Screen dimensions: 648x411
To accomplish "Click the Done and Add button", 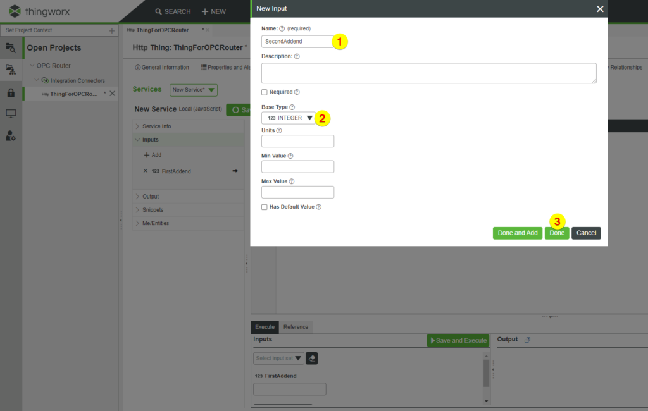I will pyautogui.click(x=517, y=233).
